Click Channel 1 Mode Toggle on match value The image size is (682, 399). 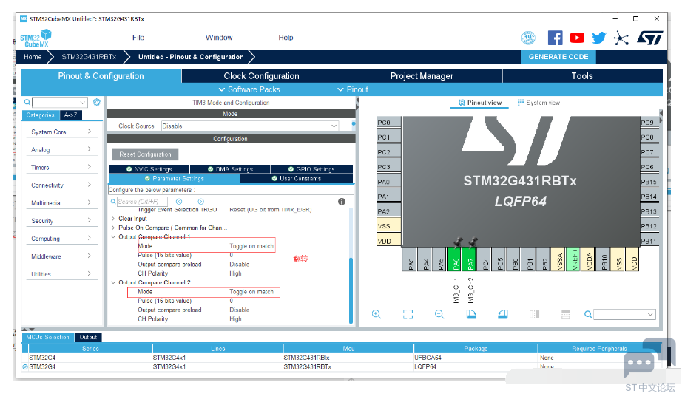251,246
